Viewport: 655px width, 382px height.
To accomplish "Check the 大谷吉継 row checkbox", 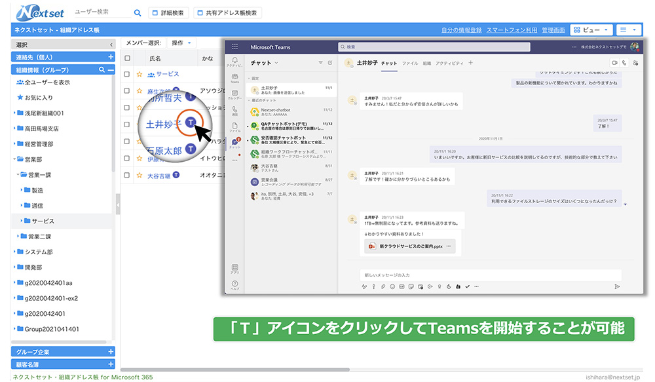I will (127, 176).
